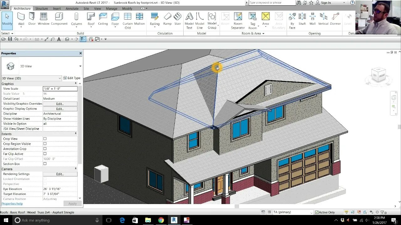Toggle the Annotation Crop checkbox
The image size is (401, 225).
[x=45, y=149]
